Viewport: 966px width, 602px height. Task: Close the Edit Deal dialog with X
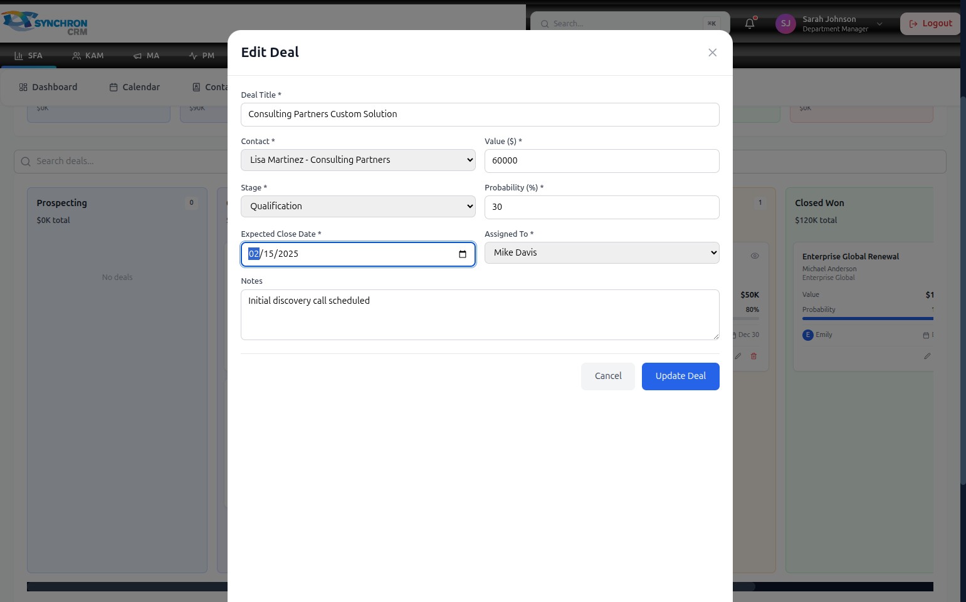point(712,53)
